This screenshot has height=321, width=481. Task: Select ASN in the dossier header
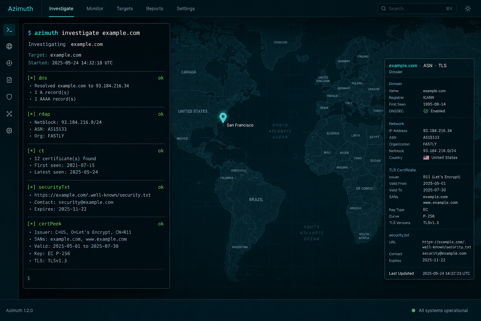428,66
